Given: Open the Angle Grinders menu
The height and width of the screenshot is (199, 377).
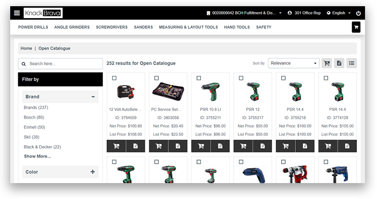Looking at the screenshot, I should pos(72,27).
